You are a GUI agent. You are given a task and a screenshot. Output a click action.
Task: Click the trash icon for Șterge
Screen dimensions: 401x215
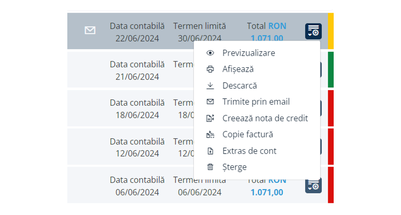pos(210,167)
